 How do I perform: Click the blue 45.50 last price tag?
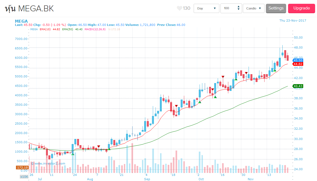tap(298, 60)
